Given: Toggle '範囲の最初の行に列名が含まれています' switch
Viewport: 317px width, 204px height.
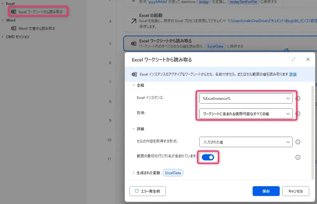Looking at the screenshot, I should pyautogui.click(x=208, y=157).
